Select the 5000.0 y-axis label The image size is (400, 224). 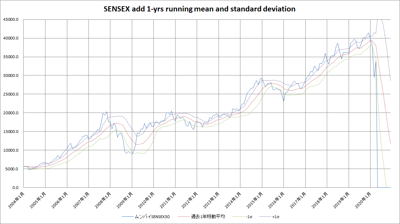tap(12, 169)
